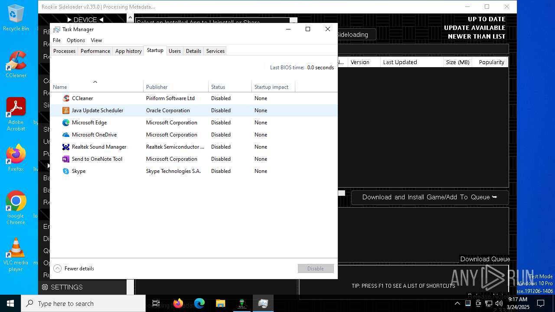Click the Microsoft Edge taskbar icon
Viewport: 555px width, 312px height.
click(x=199, y=303)
